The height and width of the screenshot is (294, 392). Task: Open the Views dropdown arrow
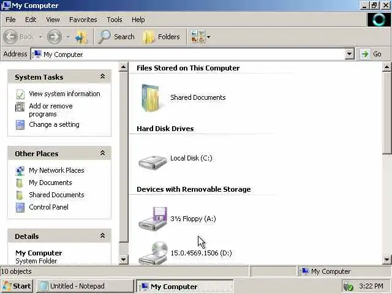[208, 37]
